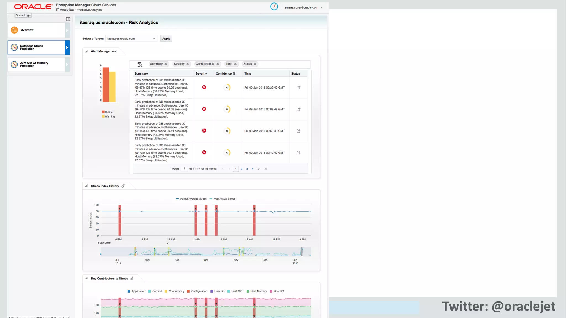Remove the Severity column chip
This screenshot has height=318, width=566.
188,64
